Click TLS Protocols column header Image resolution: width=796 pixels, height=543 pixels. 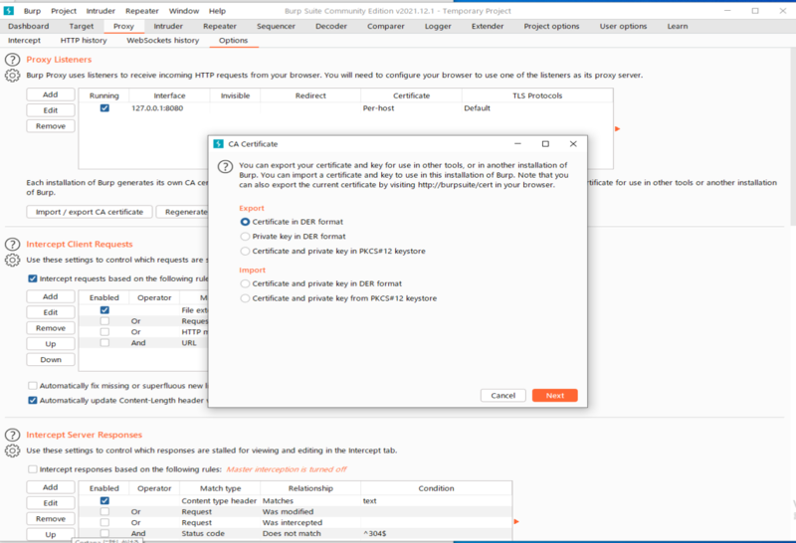point(537,95)
